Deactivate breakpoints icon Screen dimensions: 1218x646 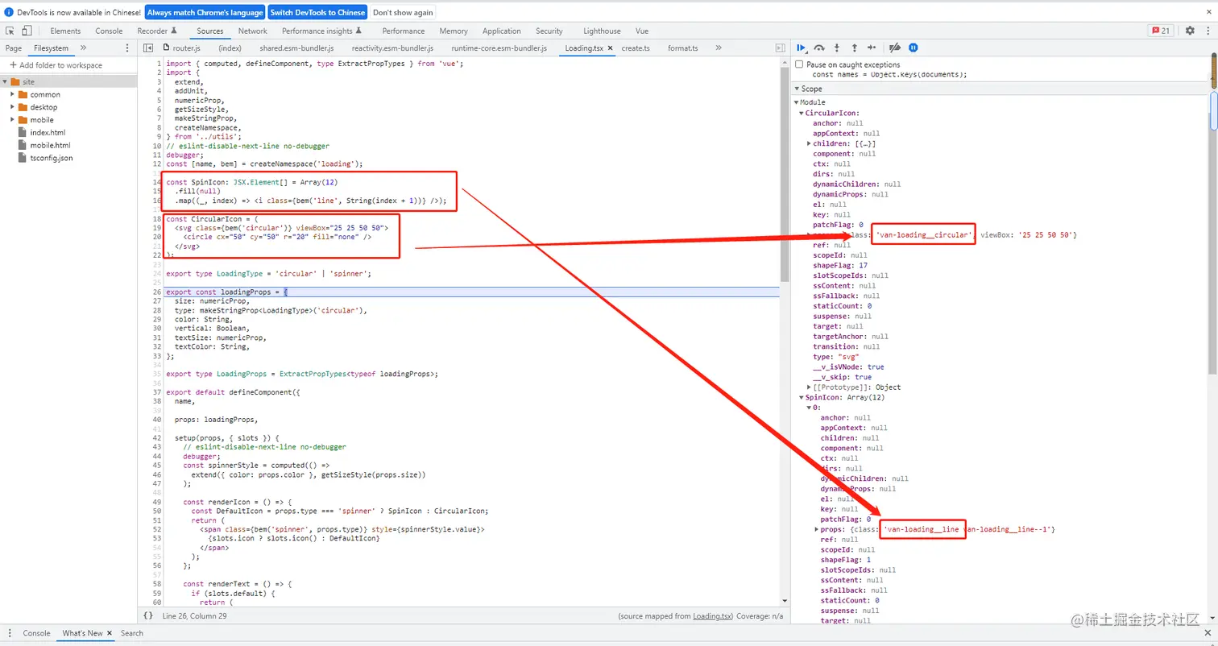[x=894, y=48]
